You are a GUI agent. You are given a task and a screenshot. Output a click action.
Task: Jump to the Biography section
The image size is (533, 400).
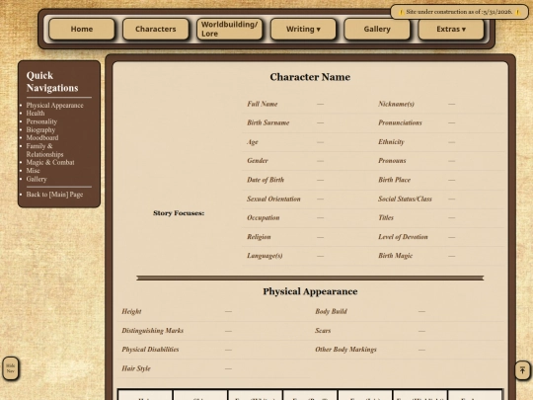coord(40,129)
